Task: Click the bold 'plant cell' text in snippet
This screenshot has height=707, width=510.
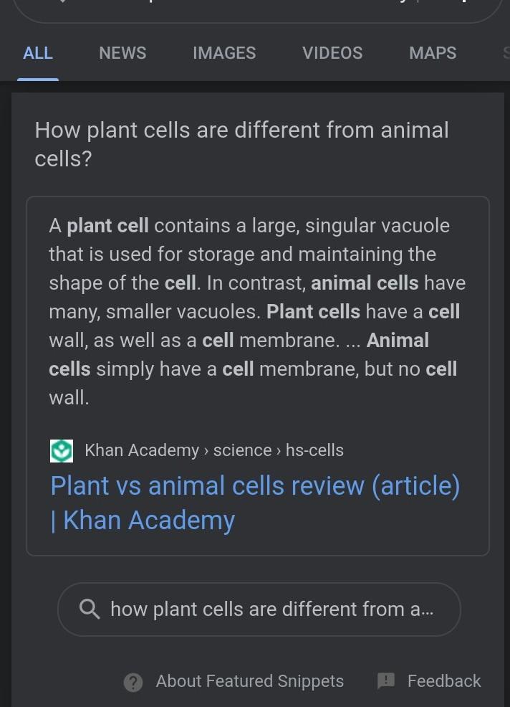Action: pyautogui.click(x=107, y=226)
